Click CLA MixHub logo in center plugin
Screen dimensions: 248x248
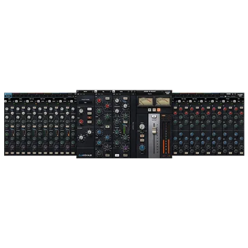click(85, 155)
